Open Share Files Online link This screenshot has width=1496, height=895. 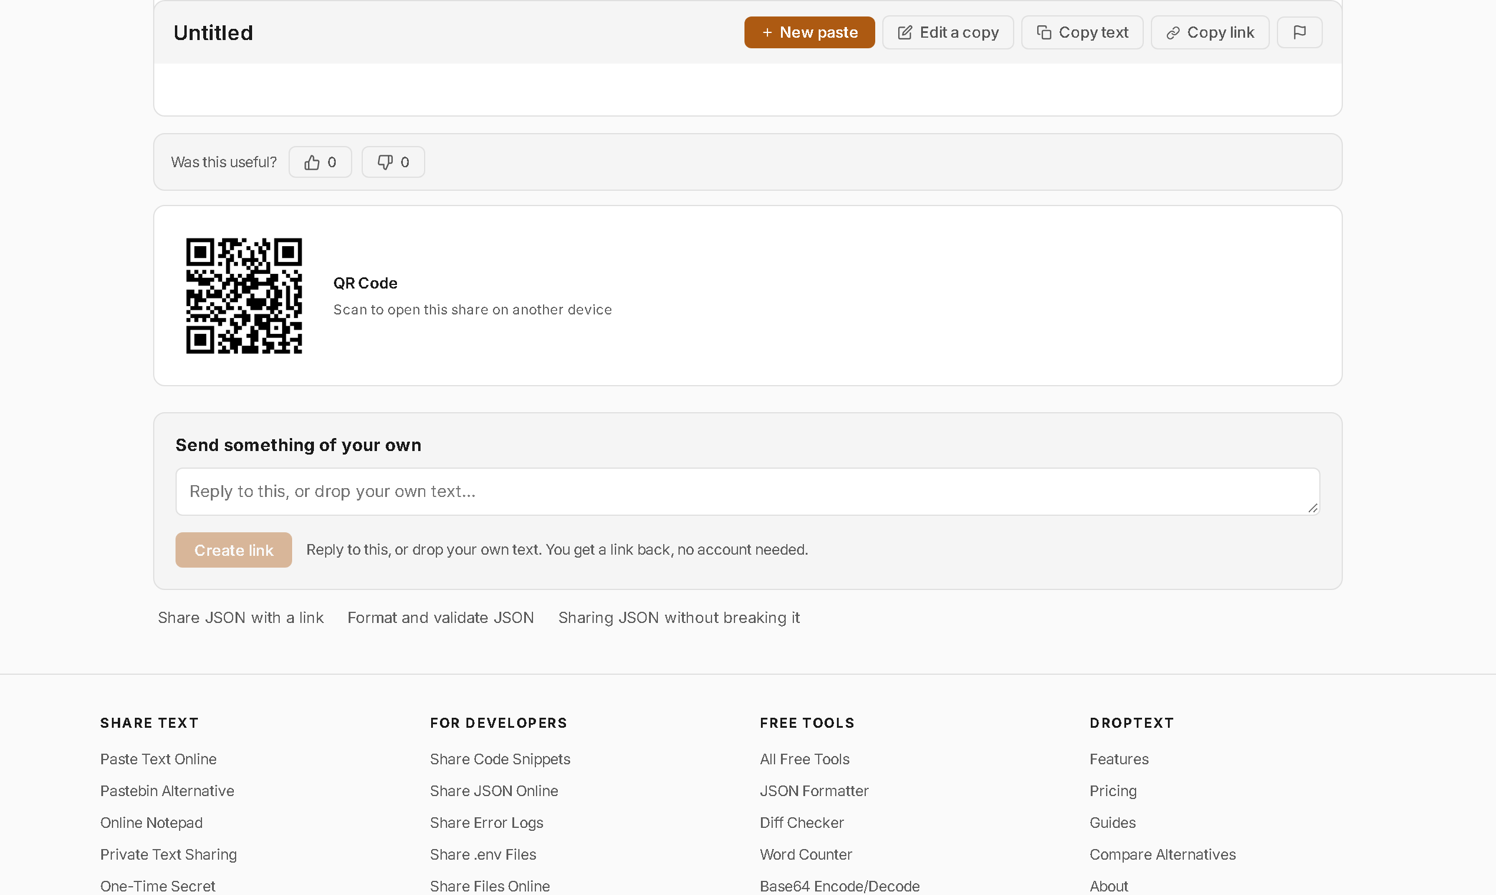point(490,886)
